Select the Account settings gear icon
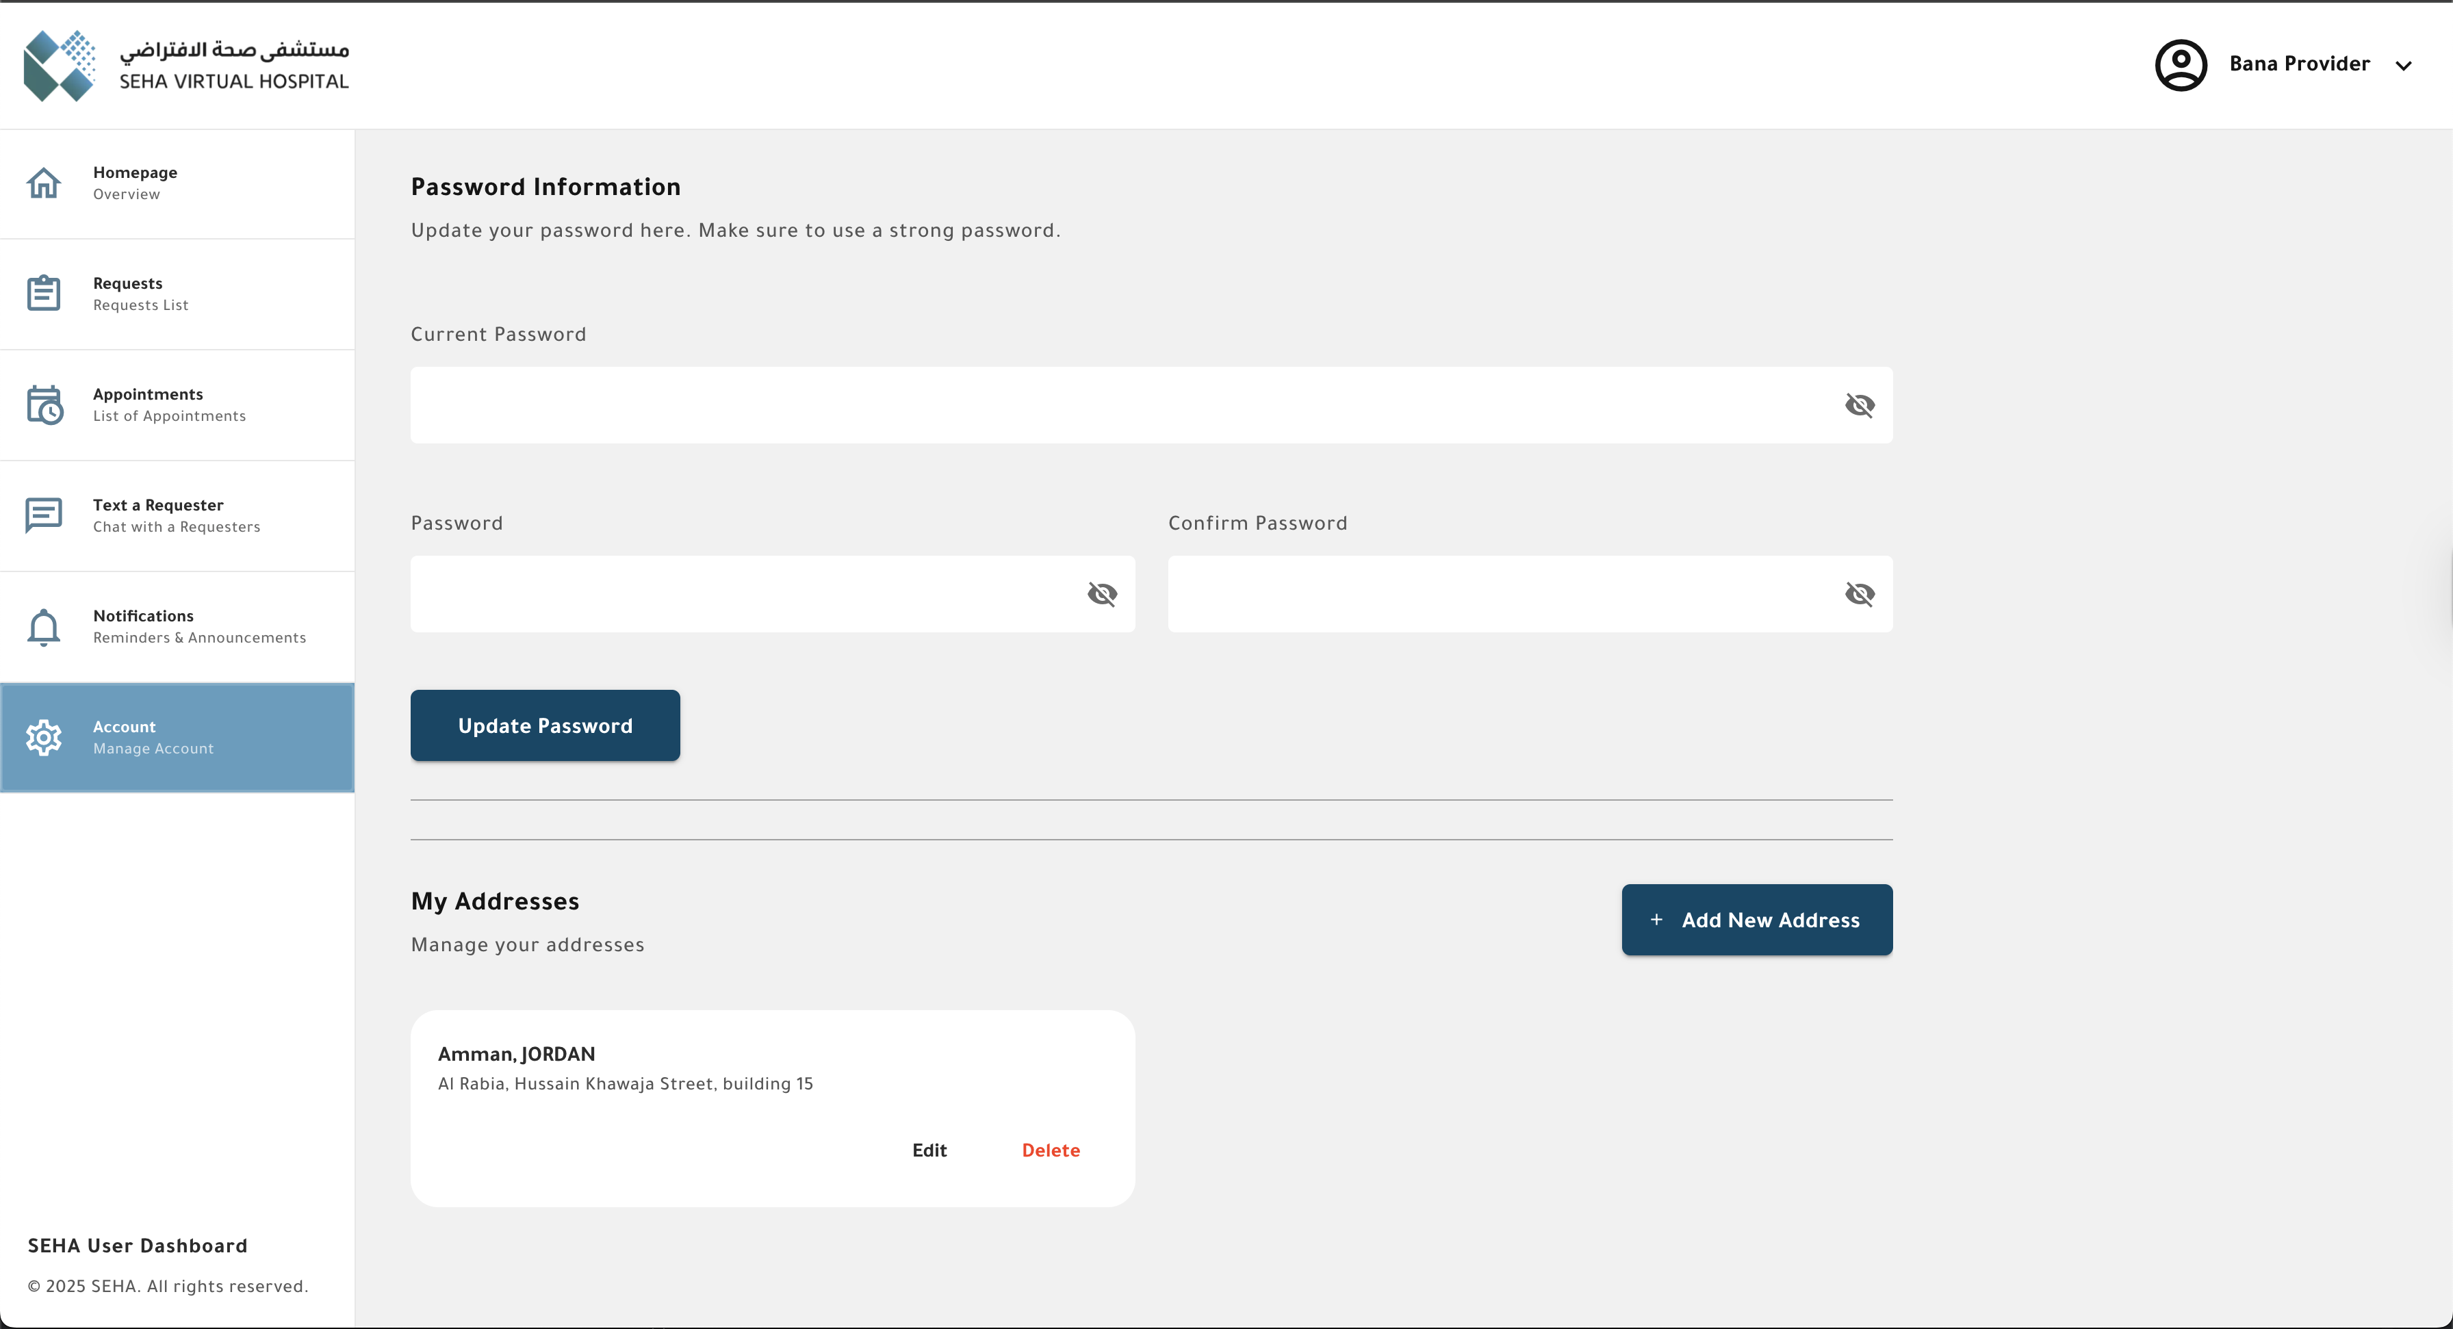 [44, 737]
